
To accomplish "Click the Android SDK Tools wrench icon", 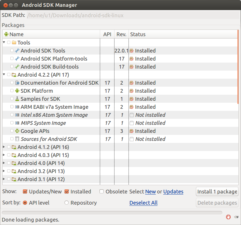I will [x=17, y=51].
